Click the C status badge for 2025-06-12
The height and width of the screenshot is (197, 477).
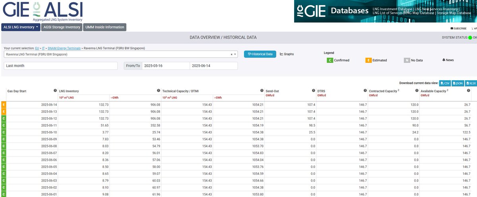pos(4,118)
